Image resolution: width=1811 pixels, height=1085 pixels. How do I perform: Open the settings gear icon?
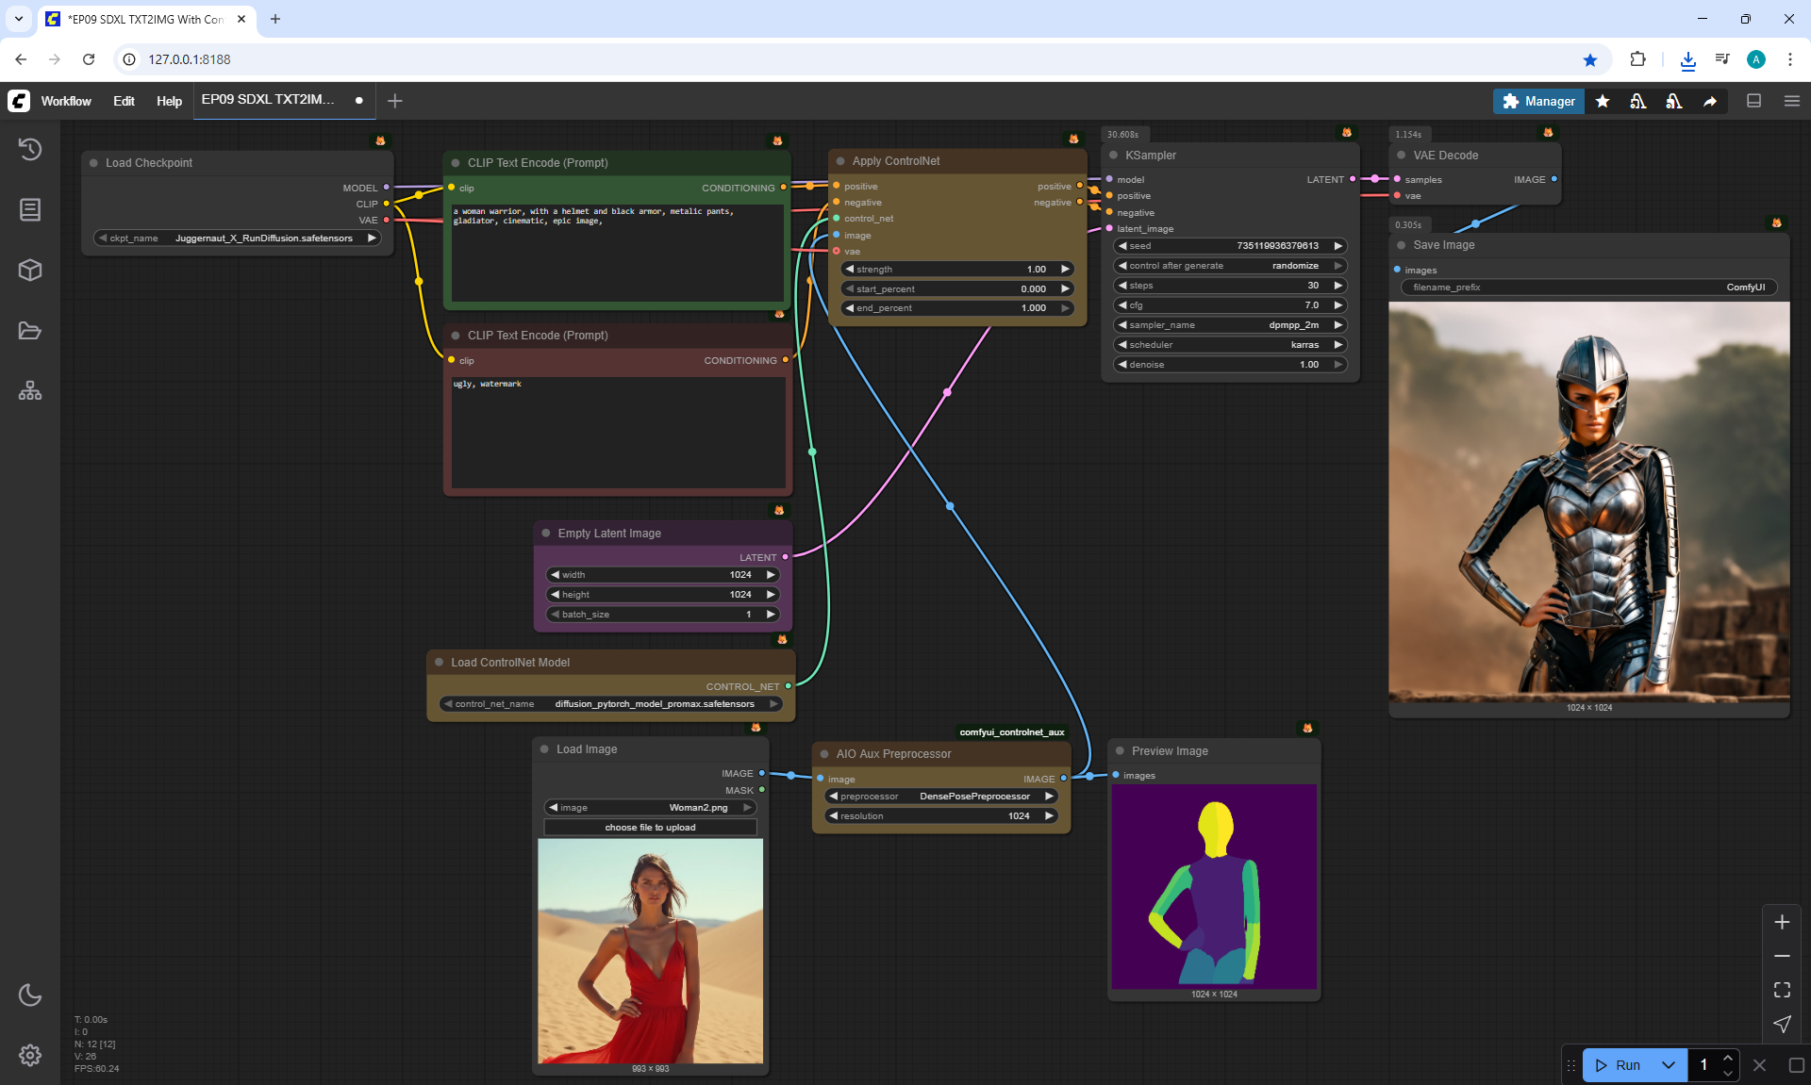[x=30, y=1055]
